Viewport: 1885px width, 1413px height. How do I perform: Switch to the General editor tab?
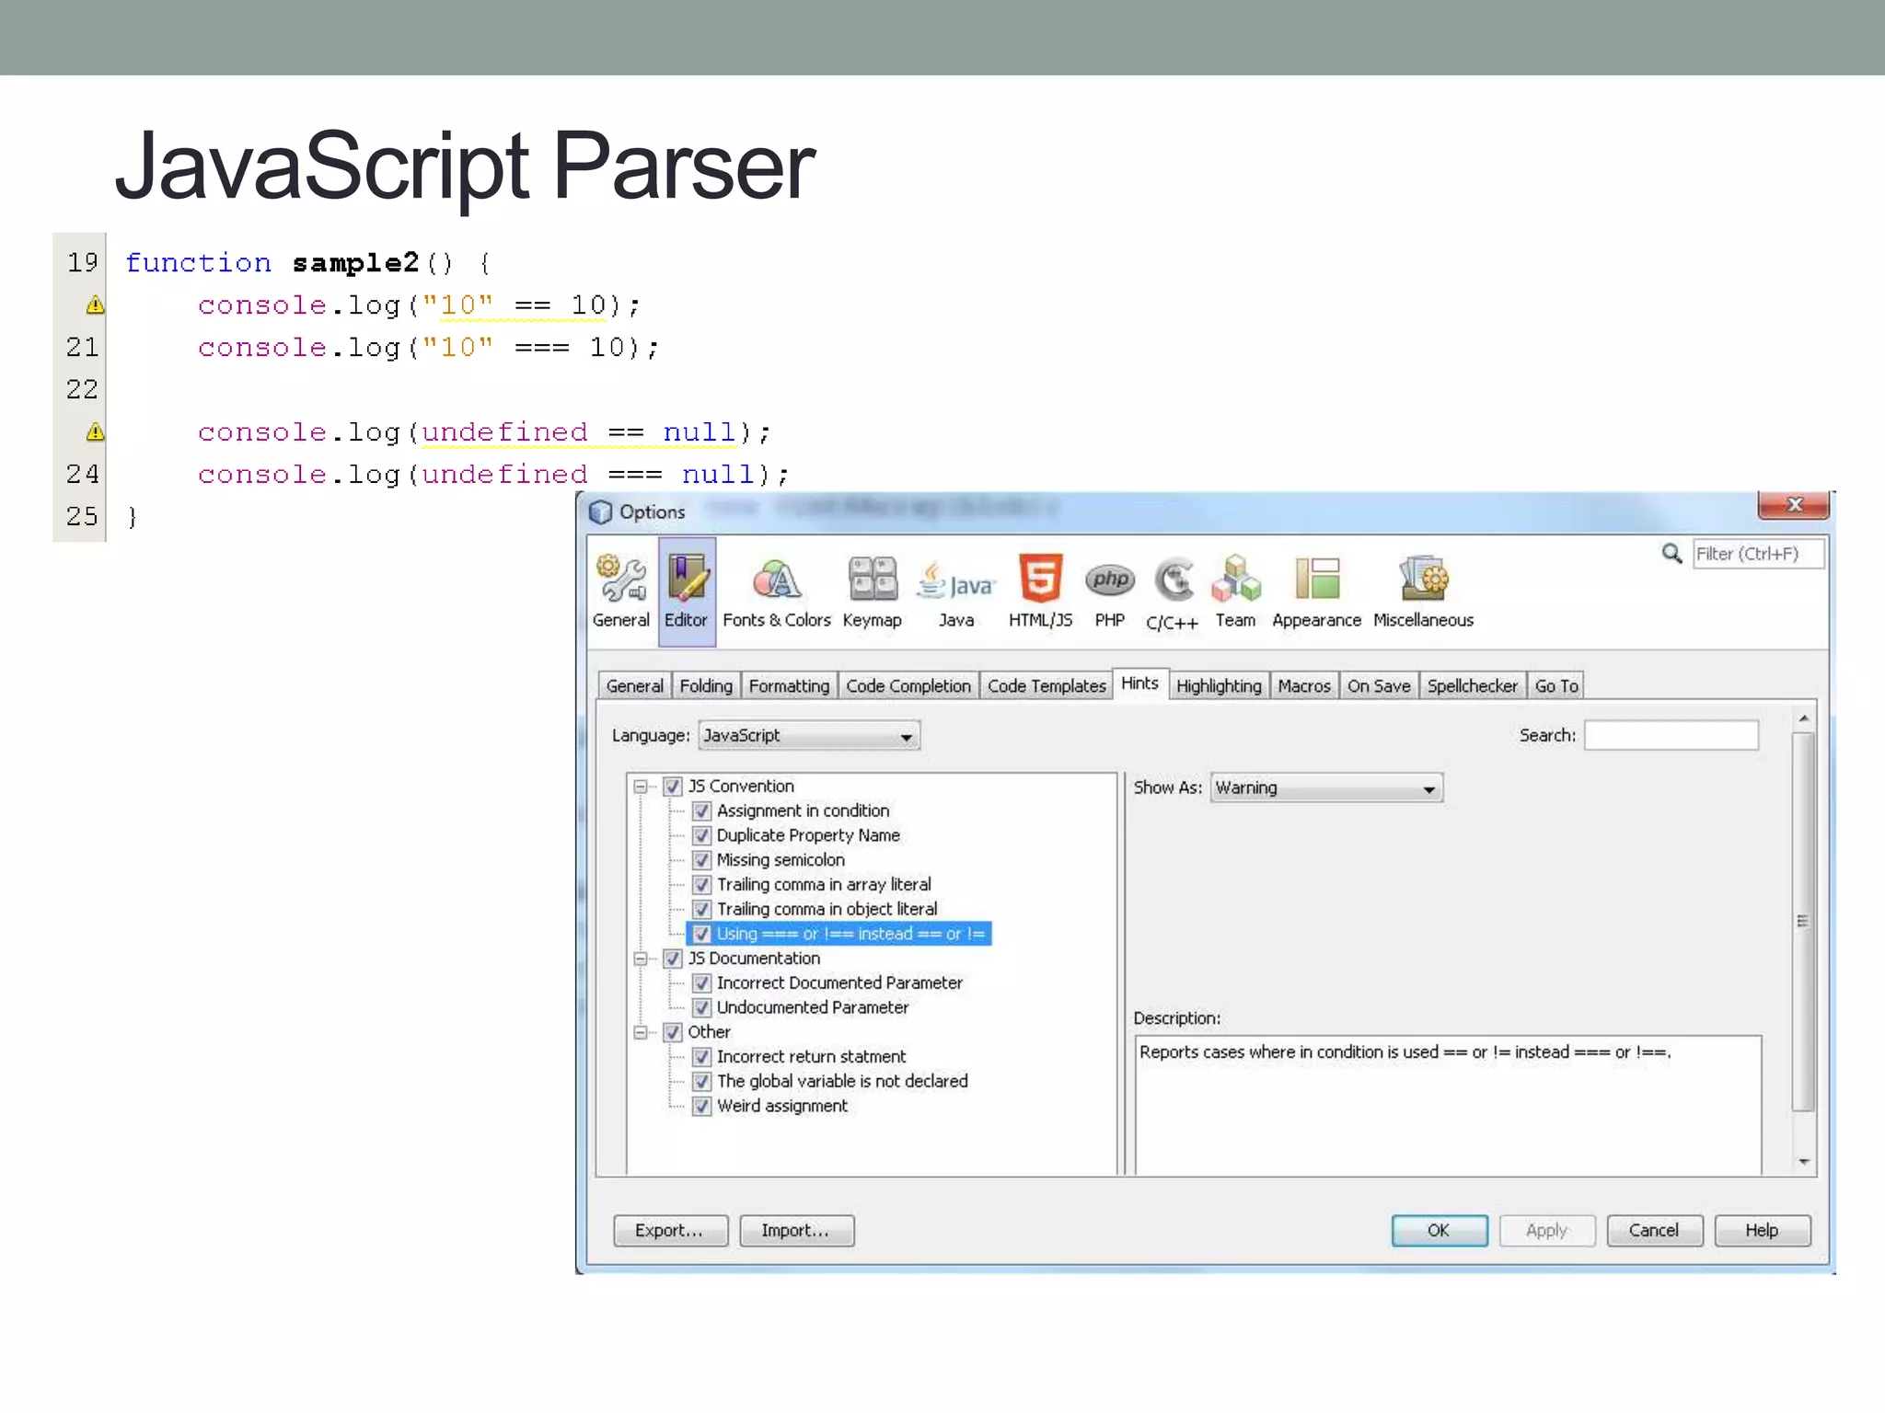tap(634, 686)
